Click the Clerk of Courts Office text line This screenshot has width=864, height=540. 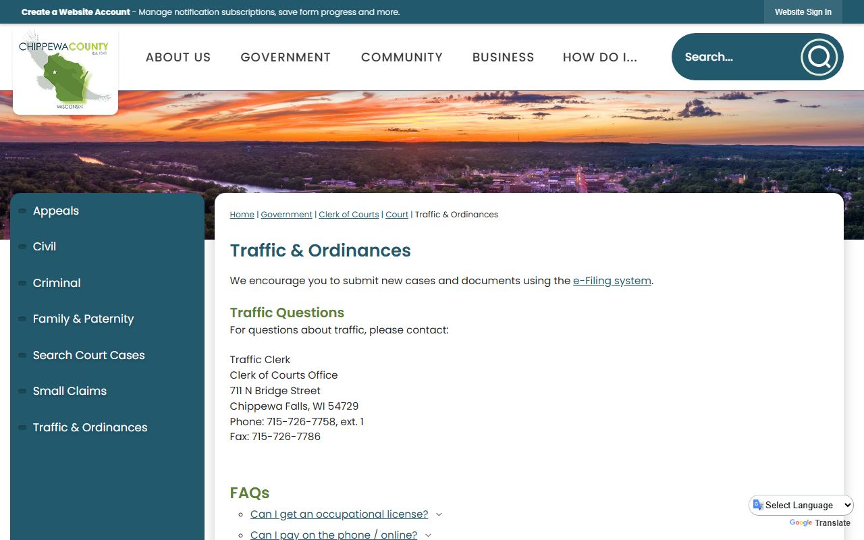[283, 375]
